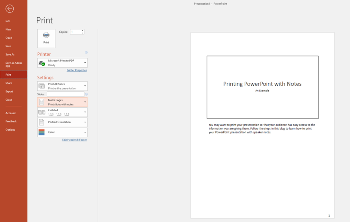The image size is (350, 222).
Task: Open the Collated settings dropdown
Action: pos(85,112)
